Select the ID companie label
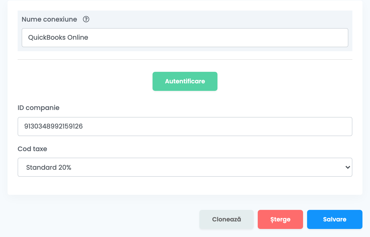The width and height of the screenshot is (370, 237). point(39,108)
